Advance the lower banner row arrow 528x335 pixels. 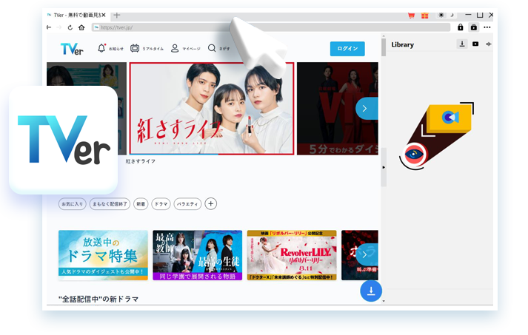(367, 254)
